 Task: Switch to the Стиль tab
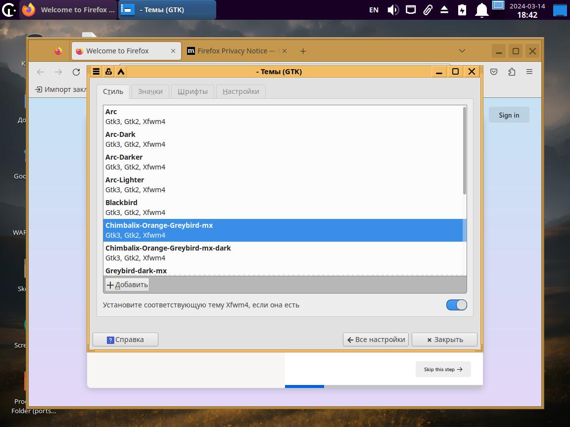(113, 91)
